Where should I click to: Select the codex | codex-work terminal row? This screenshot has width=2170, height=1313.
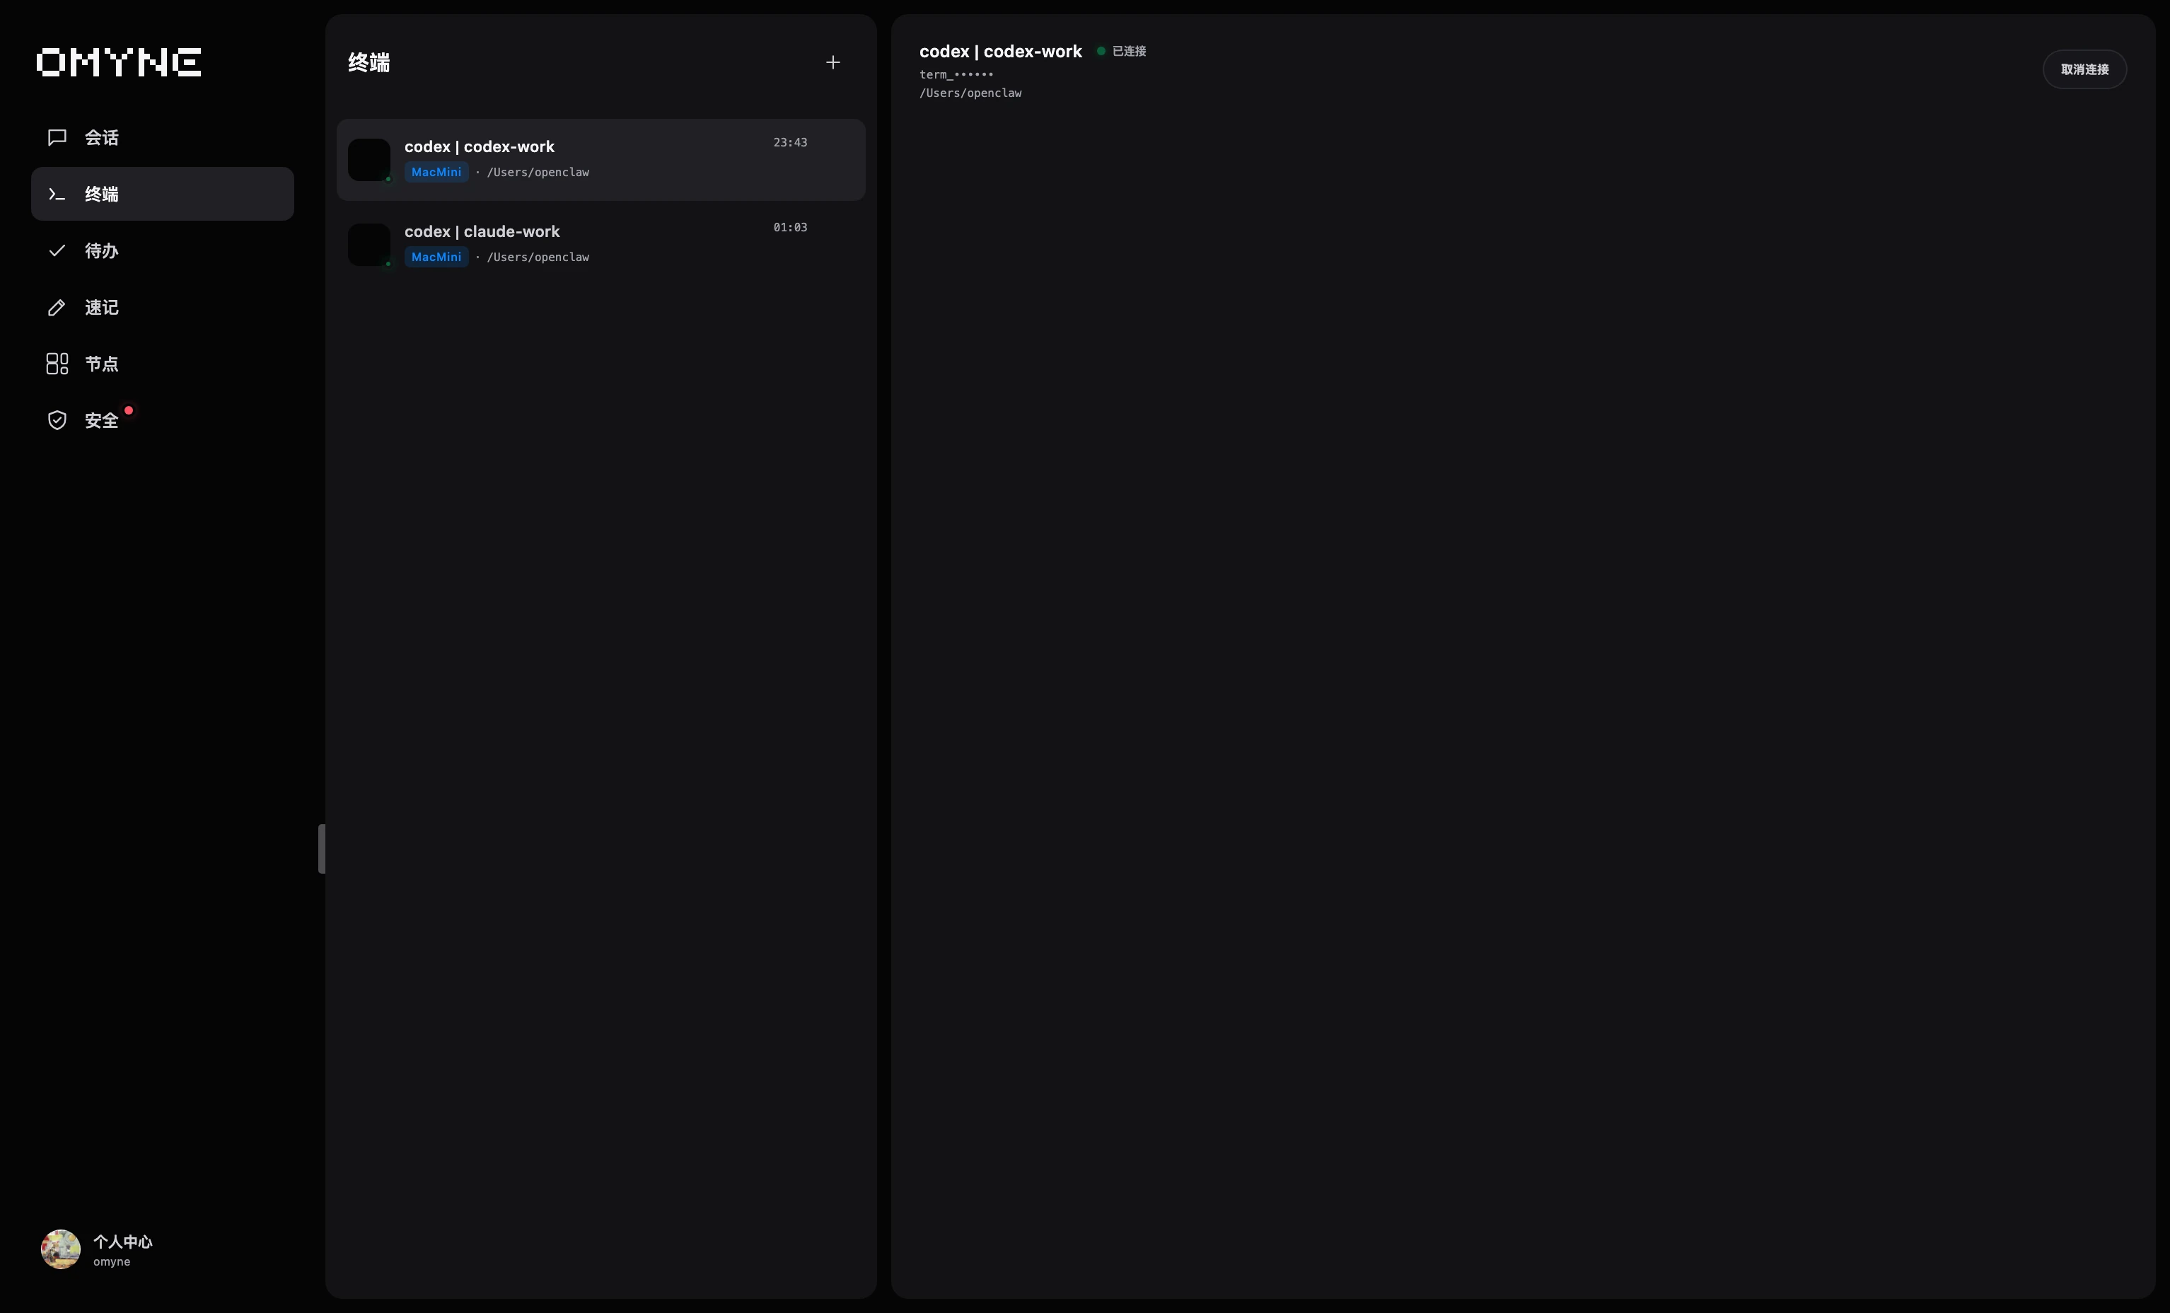[600, 159]
